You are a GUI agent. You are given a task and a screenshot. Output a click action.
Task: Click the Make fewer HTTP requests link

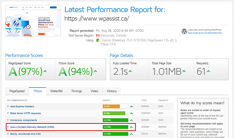tap(25, 113)
